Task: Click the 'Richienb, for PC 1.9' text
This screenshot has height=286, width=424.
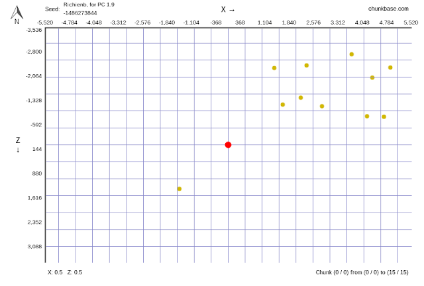Action: 89,5
